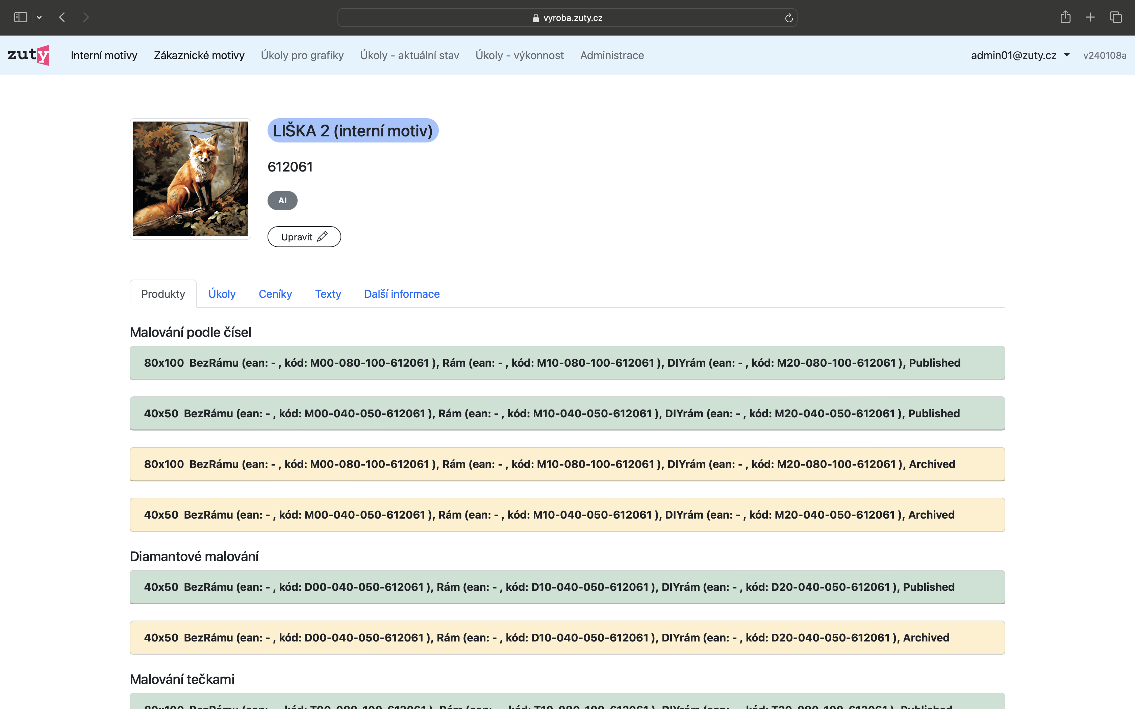Image resolution: width=1135 pixels, height=709 pixels.
Task: Switch to the Ceníky tab
Action: 275,294
